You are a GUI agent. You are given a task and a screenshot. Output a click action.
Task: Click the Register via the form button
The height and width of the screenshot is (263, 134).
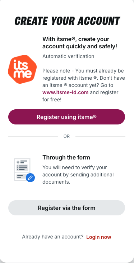66,208
